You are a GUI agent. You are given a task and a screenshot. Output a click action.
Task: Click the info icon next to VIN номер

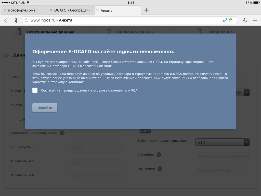coord(159,155)
